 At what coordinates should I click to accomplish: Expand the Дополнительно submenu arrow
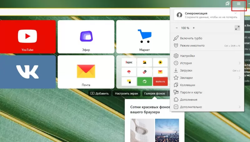(240, 107)
